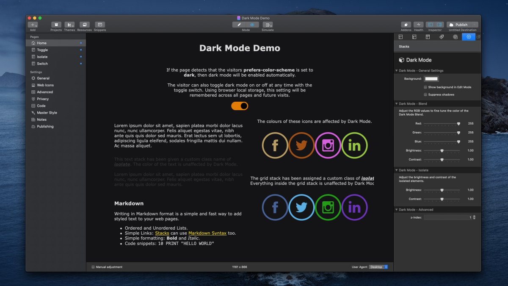Screen dimensions: 508x286
Task: Select the Home page
Action: [x=56, y=43]
